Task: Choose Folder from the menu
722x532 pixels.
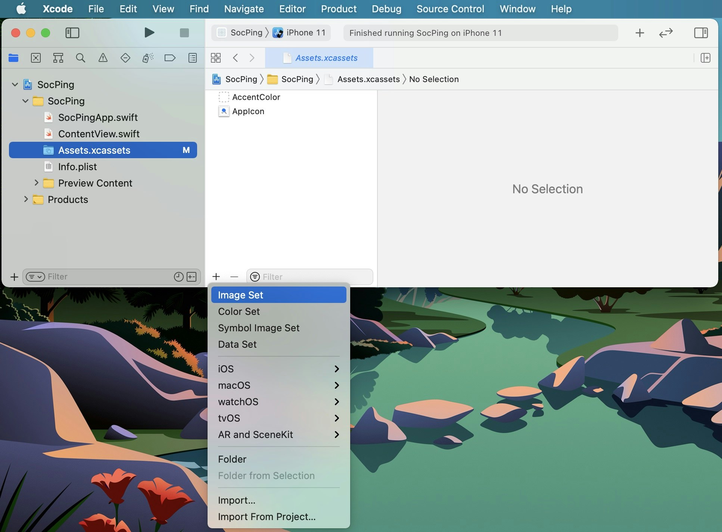Action: click(x=278, y=459)
